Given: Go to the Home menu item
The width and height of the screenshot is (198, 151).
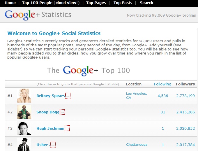Looking at the screenshot, I should pyautogui.click(x=10, y=3).
